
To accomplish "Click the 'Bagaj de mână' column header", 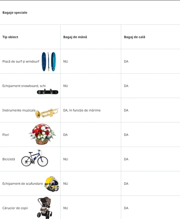I will pos(75,37).
